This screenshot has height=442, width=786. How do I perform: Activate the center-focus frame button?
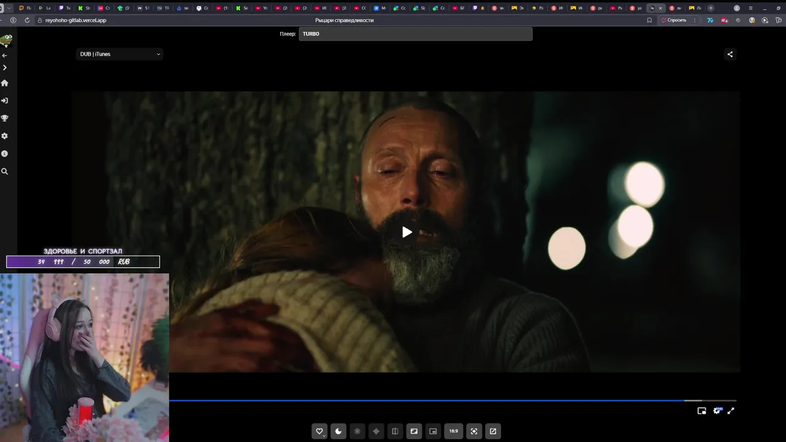point(473,431)
